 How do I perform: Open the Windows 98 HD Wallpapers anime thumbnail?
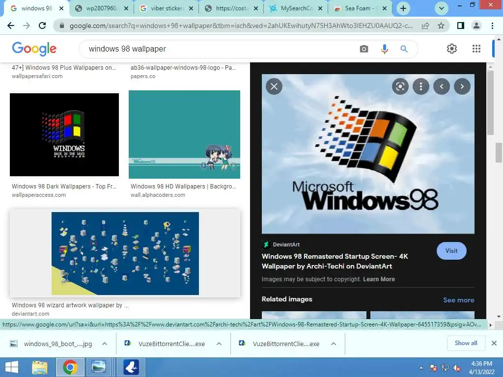[x=184, y=135]
